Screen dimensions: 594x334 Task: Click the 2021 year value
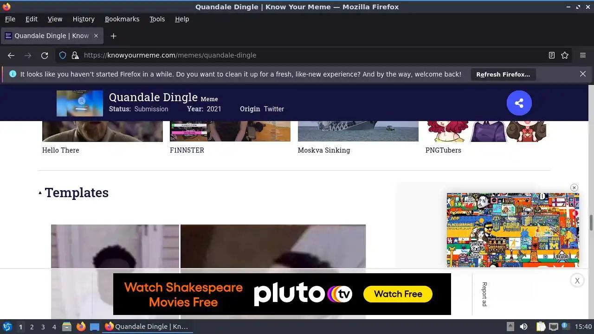(214, 109)
